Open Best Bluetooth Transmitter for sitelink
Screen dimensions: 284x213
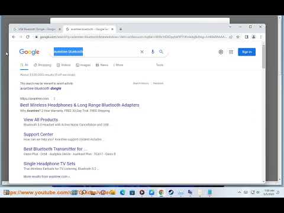pyautogui.click(x=55, y=149)
